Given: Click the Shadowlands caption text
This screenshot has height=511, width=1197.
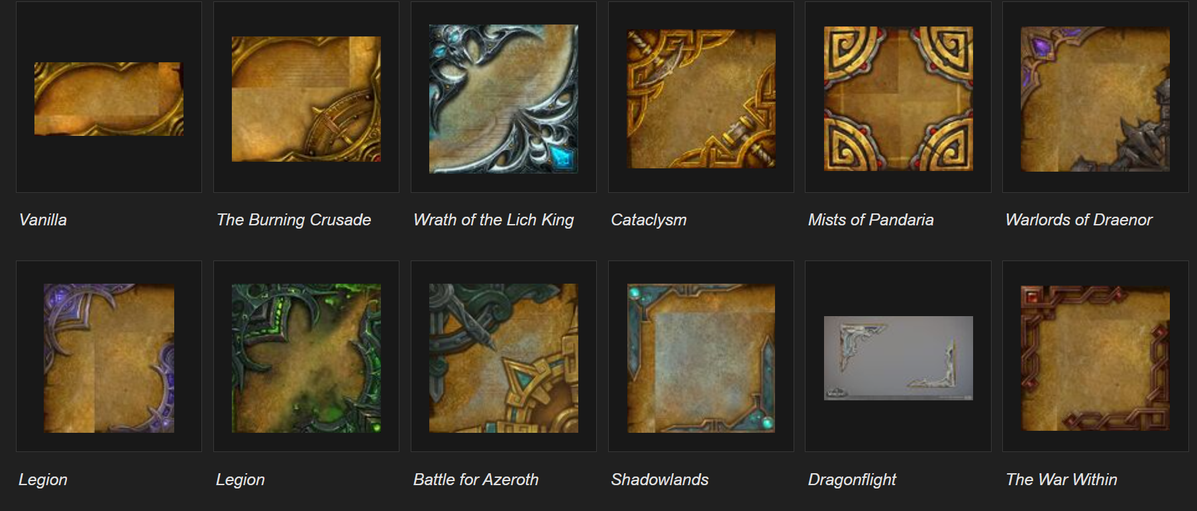Looking at the screenshot, I should (659, 480).
